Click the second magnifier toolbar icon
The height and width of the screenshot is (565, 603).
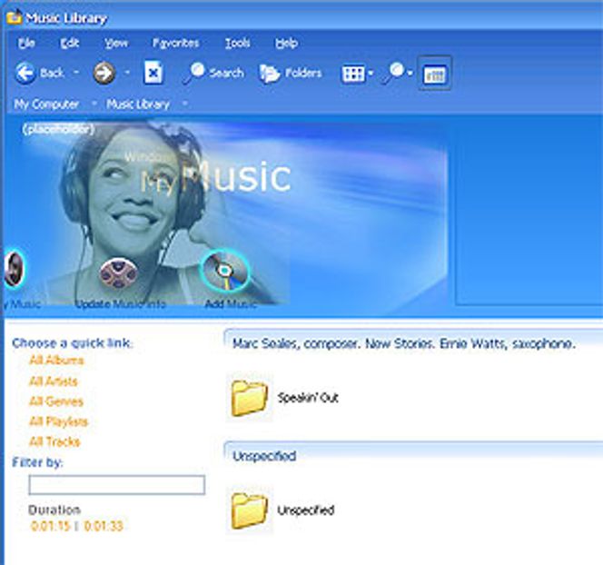tap(393, 73)
